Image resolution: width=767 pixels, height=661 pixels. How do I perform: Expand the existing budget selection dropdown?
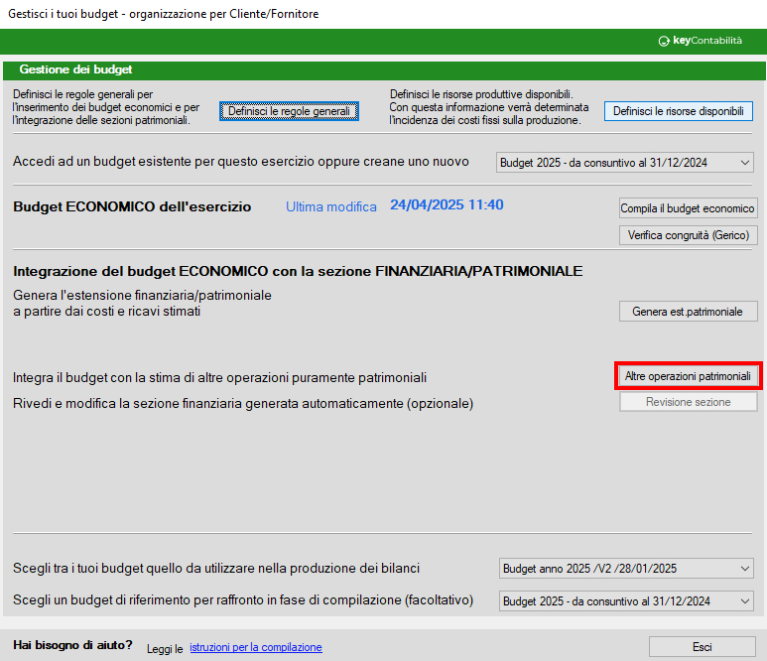click(625, 163)
